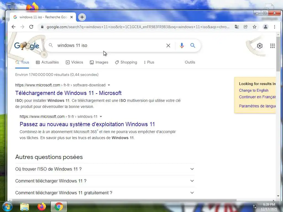Launch Firefox from the taskbar
Screen dimensions: 283x212
click(x=42, y=206)
